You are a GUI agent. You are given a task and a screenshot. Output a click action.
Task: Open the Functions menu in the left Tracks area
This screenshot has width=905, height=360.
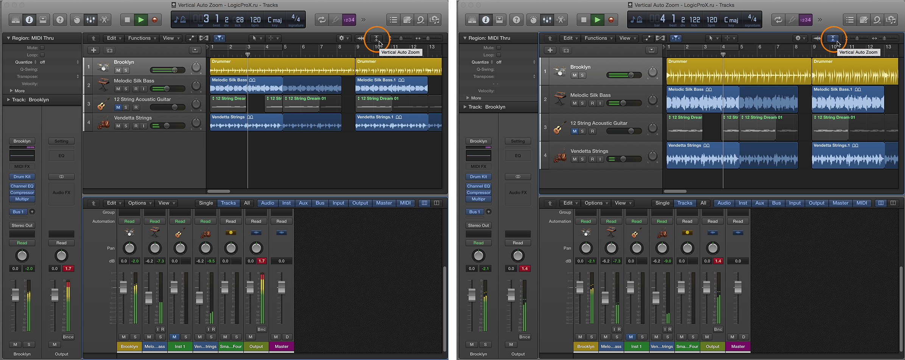tap(142, 38)
